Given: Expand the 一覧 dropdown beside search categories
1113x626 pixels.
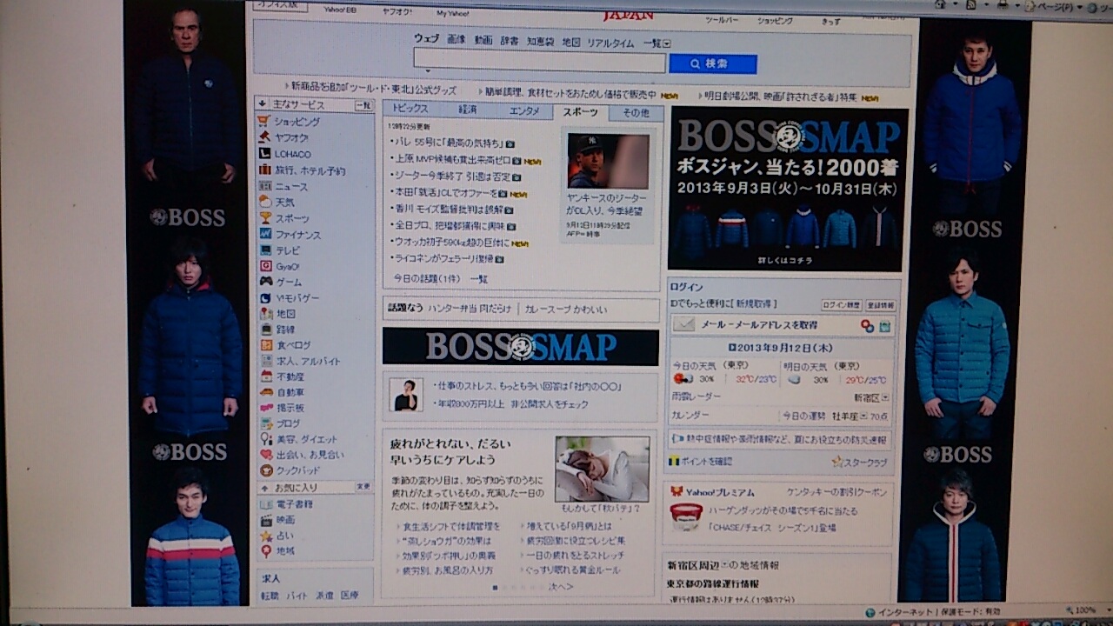Looking at the screenshot, I should click(x=667, y=43).
